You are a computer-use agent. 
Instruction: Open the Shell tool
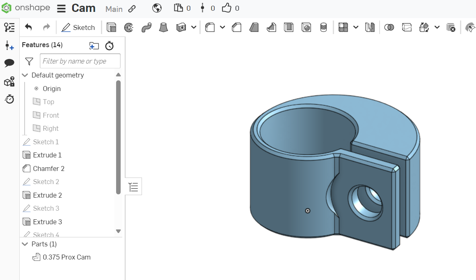[288, 27]
